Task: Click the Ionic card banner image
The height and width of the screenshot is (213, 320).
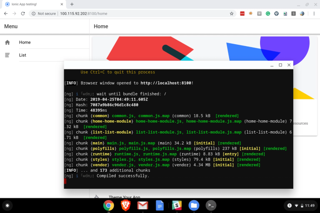Action: pos(204,48)
